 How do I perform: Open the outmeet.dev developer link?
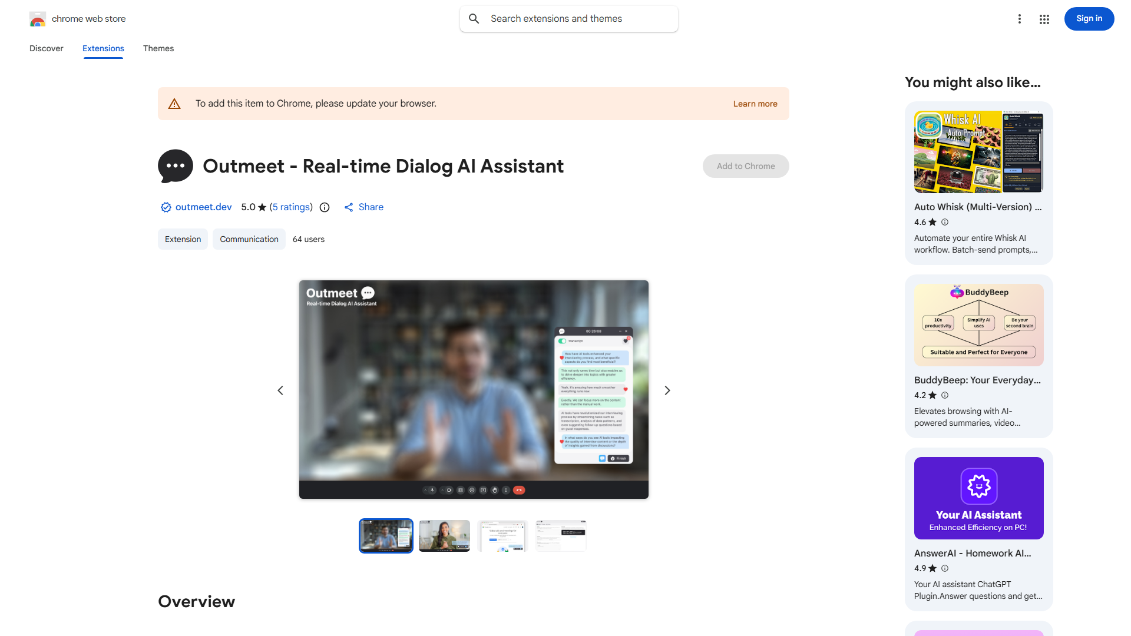[x=203, y=207]
